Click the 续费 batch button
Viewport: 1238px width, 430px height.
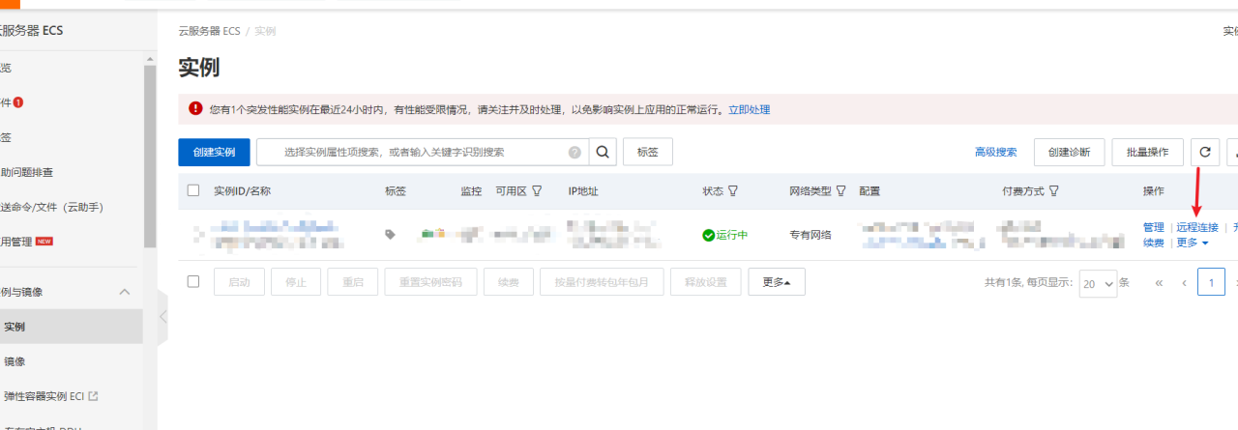click(509, 282)
